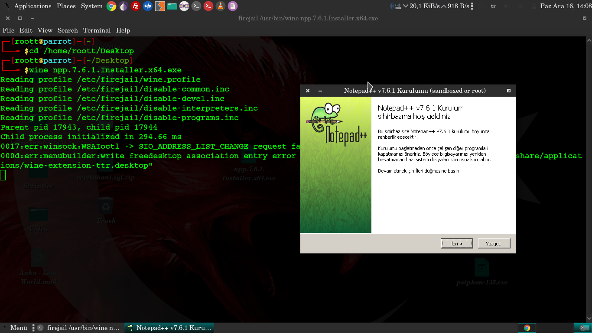Minimize the Notepad++ installer window
Screen dimensions: 592x333
tap(320, 91)
